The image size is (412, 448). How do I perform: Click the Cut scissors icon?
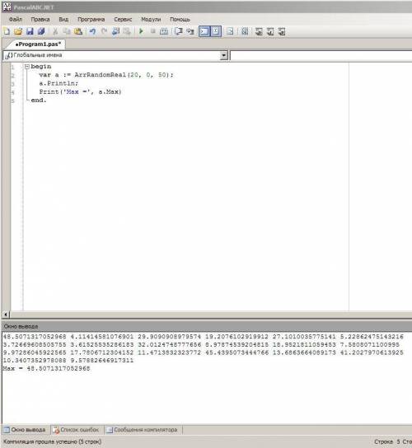[x=55, y=31]
